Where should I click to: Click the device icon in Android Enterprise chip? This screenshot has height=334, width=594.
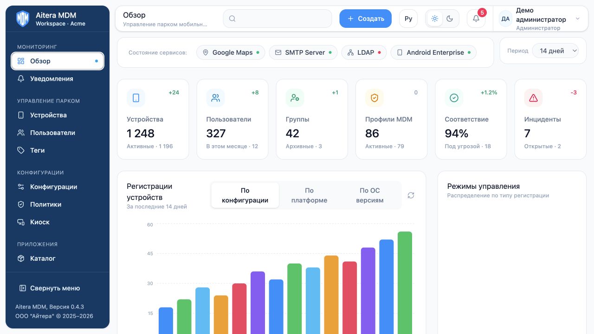coord(400,52)
